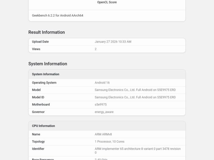Click the Model ID row label
The height and width of the screenshot is (160, 214).
tap(38, 97)
